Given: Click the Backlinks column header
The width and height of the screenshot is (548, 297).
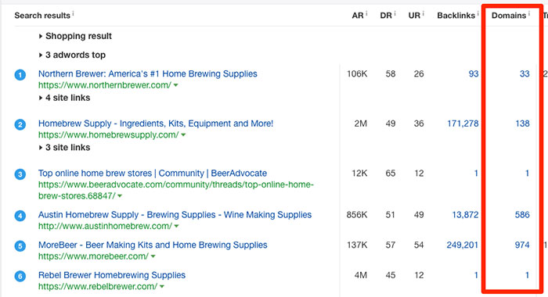Looking at the screenshot, I should click(x=456, y=16).
